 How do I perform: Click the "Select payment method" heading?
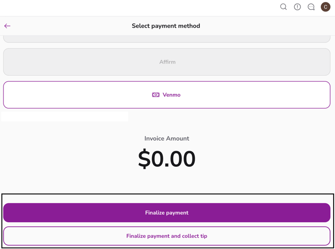click(166, 26)
